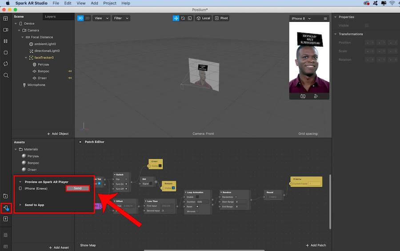400x251 pixels.
Task: Toggle the Visible checkbox in Properties
Action: coord(367,25)
